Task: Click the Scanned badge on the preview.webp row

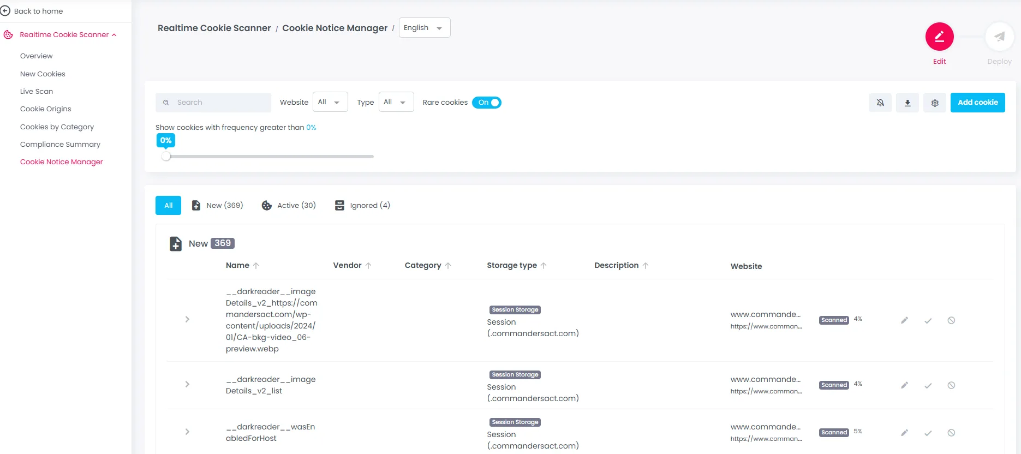Action: click(x=834, y=320)
